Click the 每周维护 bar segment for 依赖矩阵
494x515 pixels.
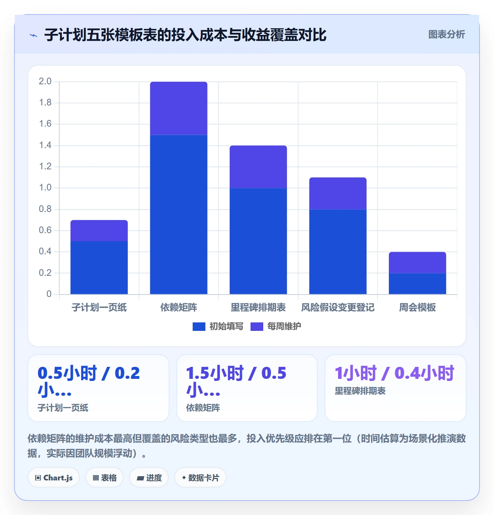[179, 108]
